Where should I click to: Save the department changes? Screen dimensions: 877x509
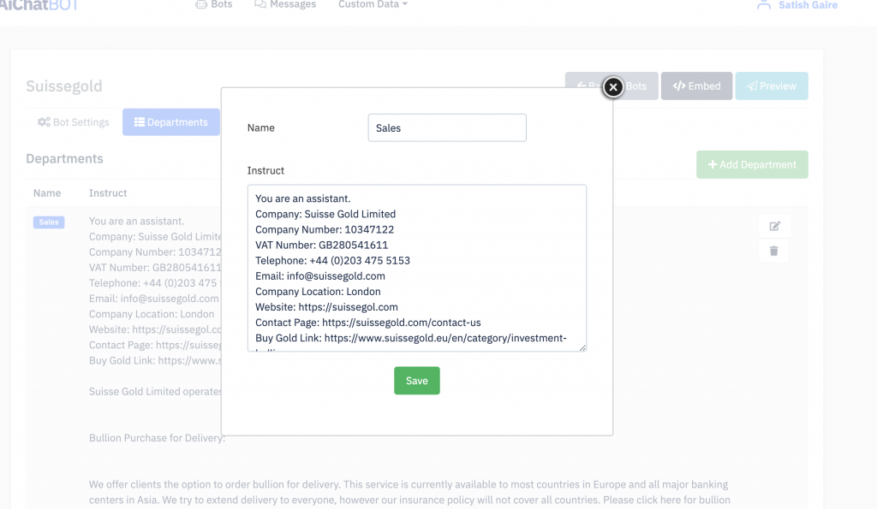click(x=417, y=381)
